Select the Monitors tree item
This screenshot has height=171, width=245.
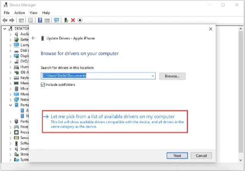click(x=24, y=94)
